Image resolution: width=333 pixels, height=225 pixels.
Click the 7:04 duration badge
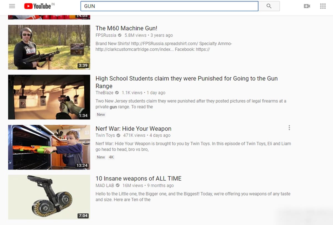coord(83,216)
